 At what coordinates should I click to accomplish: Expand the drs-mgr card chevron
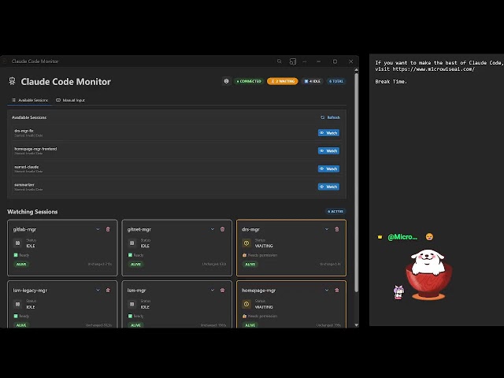click(x=327, y=229)
